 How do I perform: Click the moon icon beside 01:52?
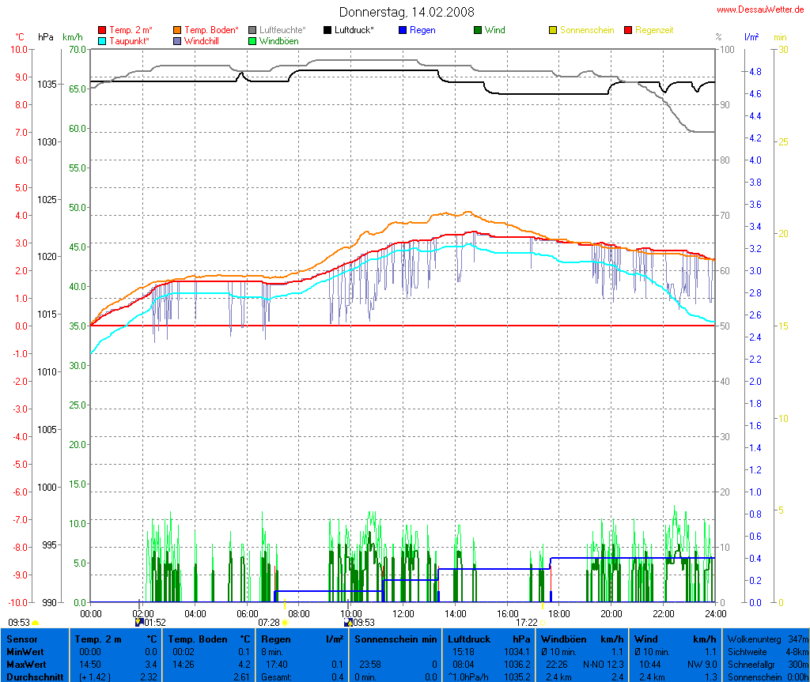pos(139,623)
